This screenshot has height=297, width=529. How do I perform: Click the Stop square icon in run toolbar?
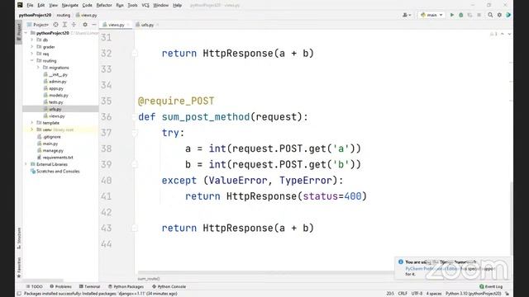479,15
